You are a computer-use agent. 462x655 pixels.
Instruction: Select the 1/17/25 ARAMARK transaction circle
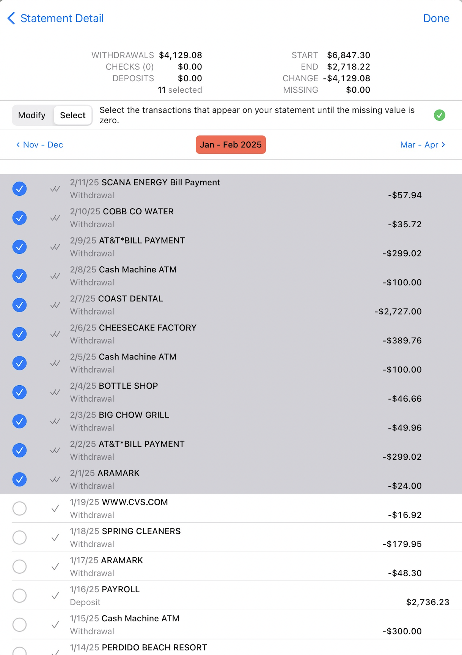pos(19,566)
